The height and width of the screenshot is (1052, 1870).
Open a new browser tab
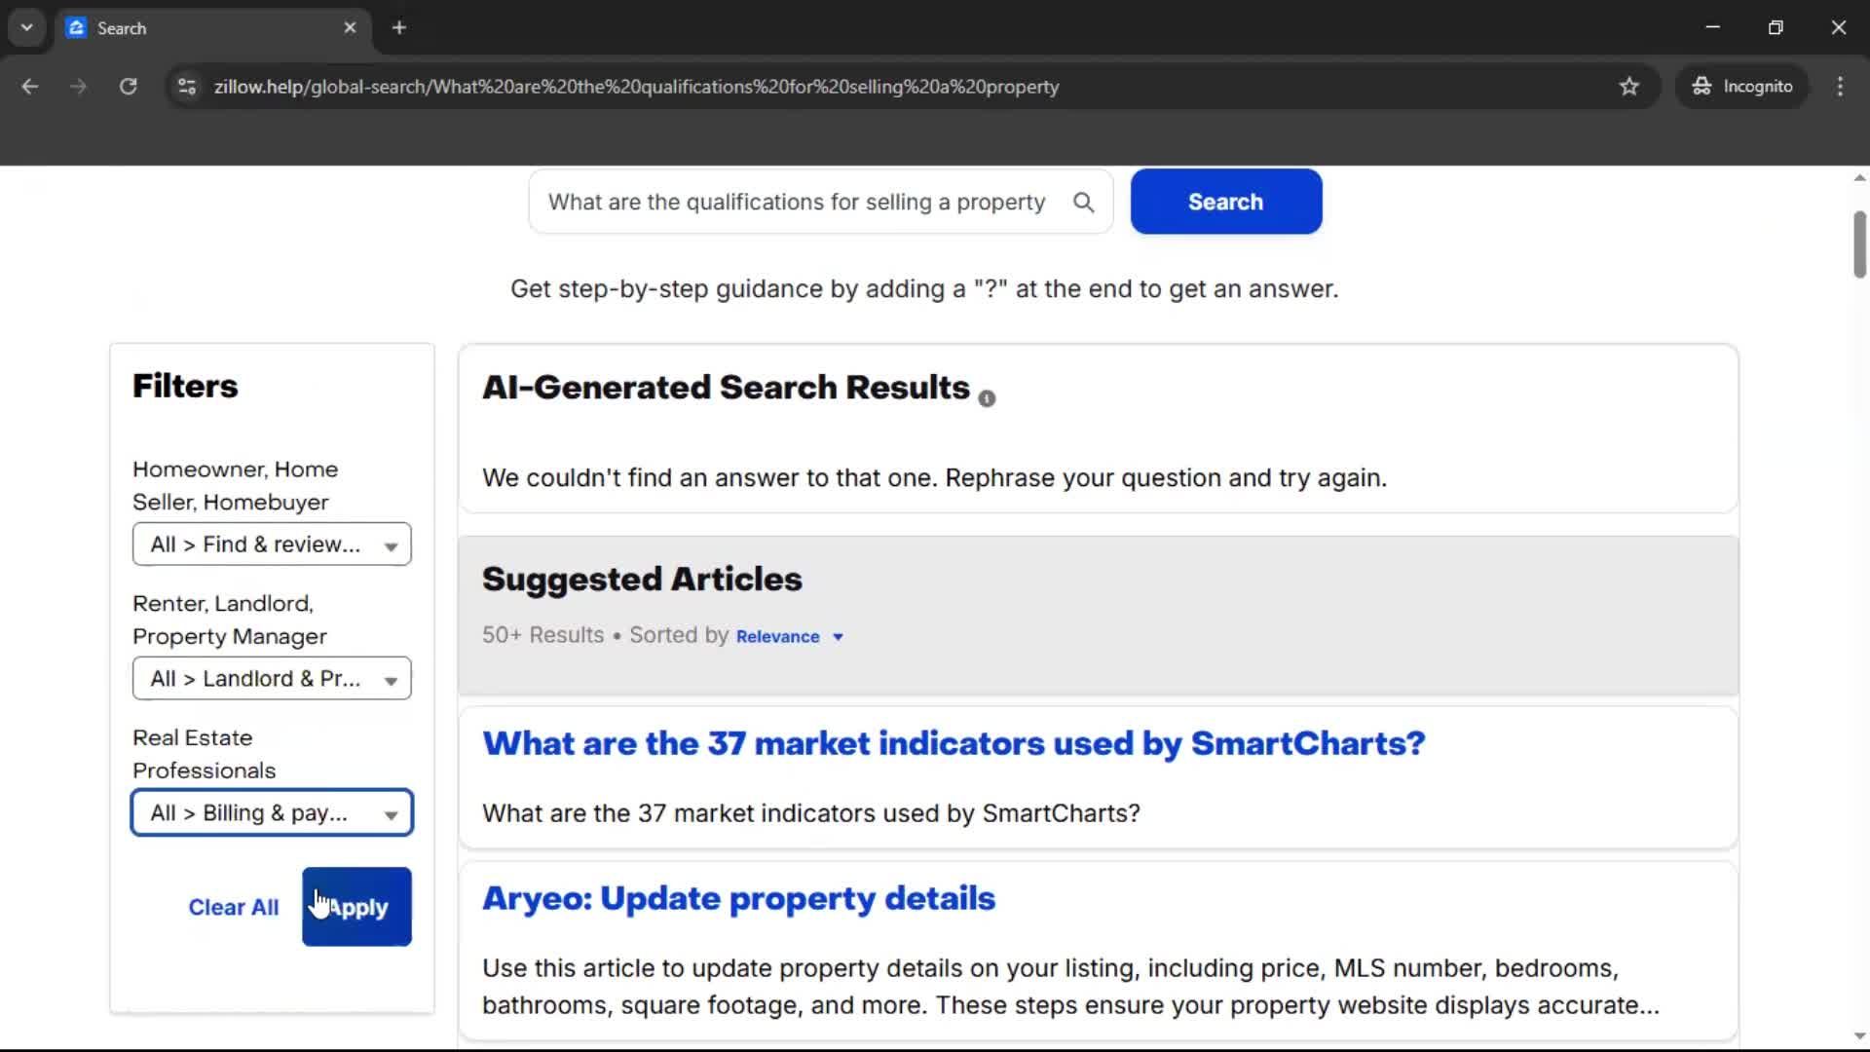pos(398,27)
